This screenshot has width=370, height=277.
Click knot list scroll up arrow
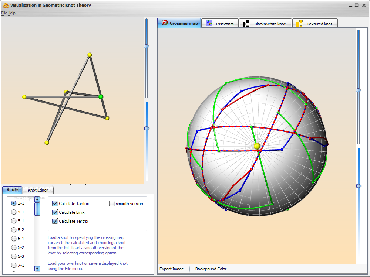(37, 199)
